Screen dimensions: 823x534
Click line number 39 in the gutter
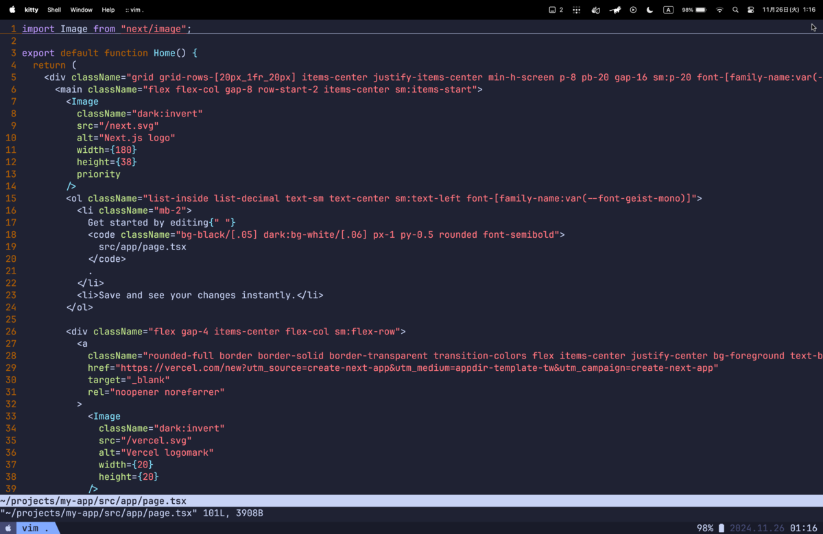(10, 489)
